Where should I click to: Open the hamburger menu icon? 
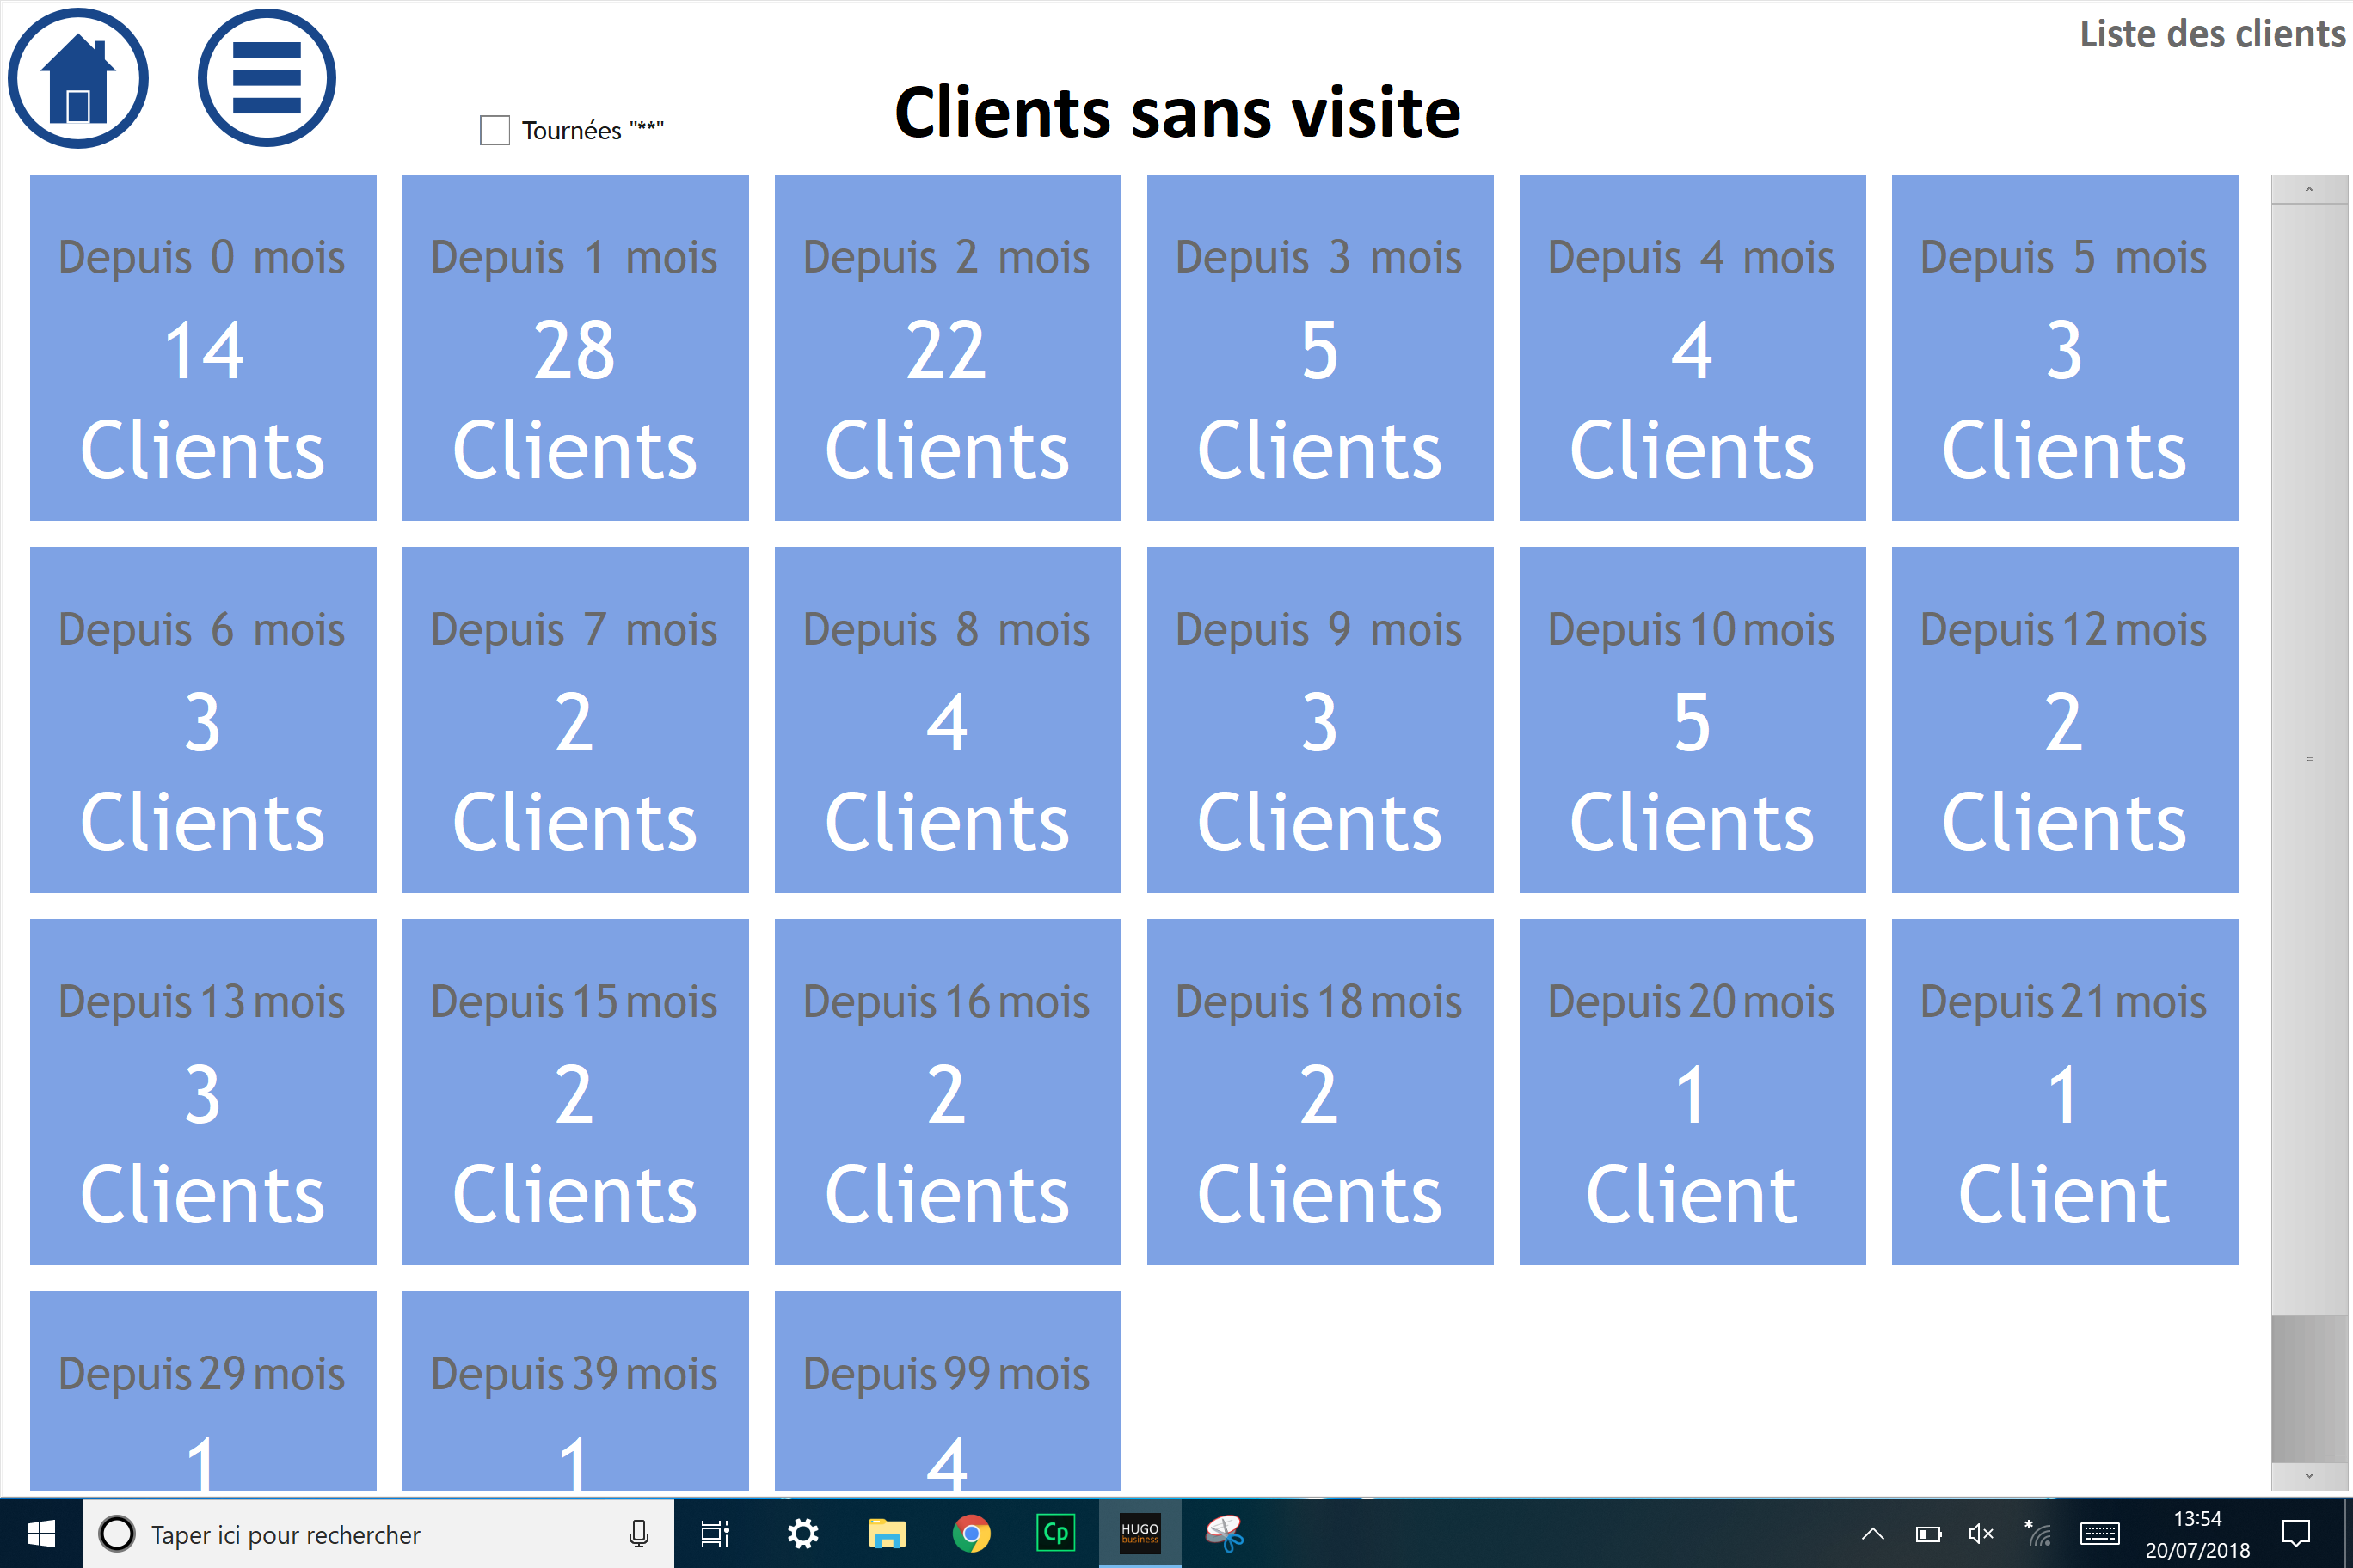click(x=266, y=78)
